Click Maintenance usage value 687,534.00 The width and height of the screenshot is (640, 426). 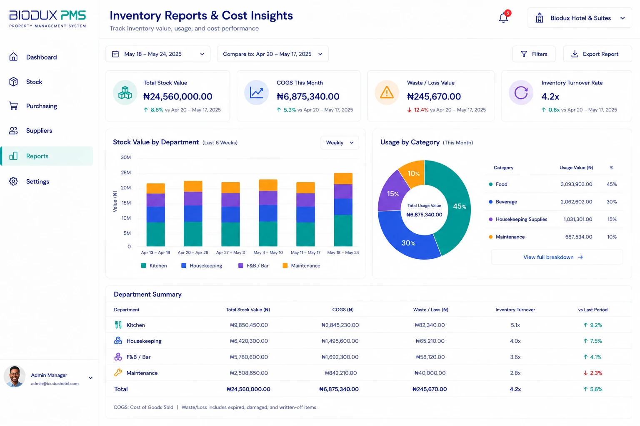coord(579,237)
